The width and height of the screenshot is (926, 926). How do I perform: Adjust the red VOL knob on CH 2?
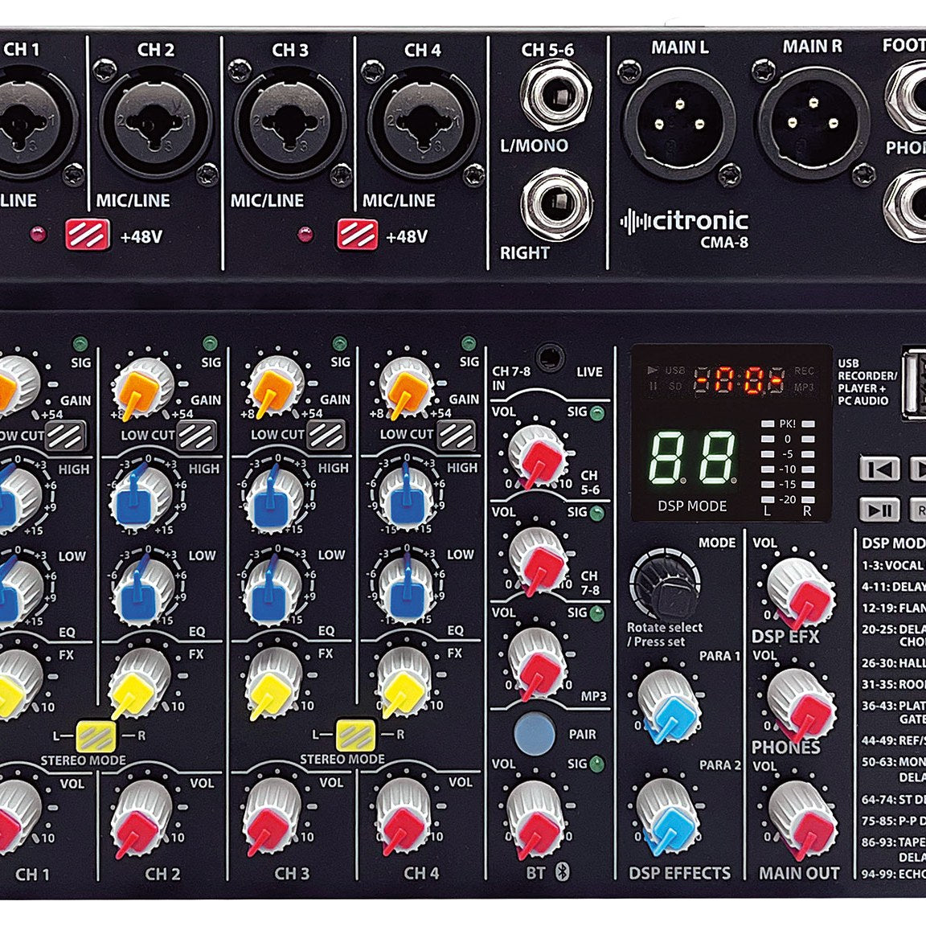141,818
